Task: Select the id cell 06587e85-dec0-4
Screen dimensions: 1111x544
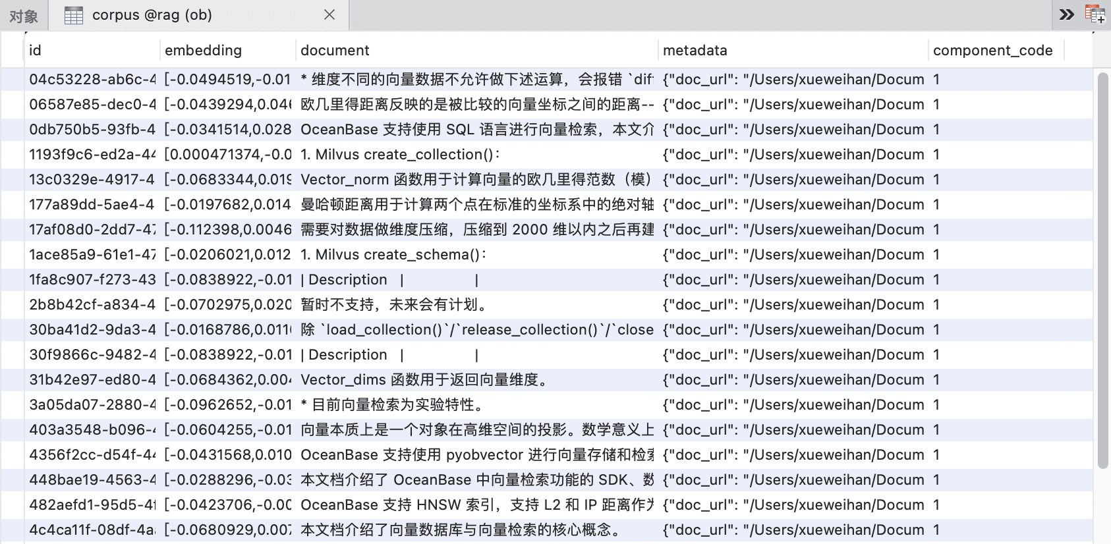Action: point(92,104)
